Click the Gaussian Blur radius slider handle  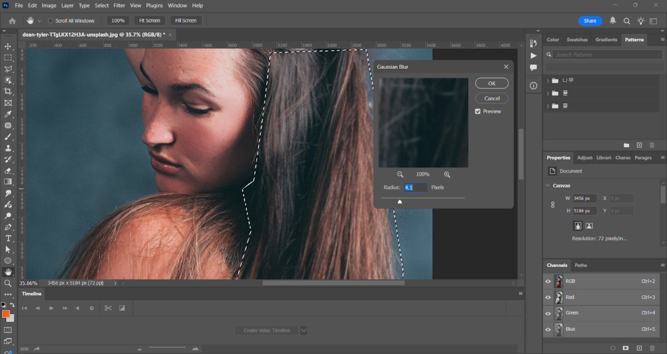pyautogui.click(x=400, y=201)
